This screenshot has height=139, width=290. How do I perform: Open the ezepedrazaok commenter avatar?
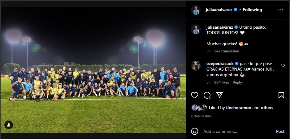(x=196, y=66)
